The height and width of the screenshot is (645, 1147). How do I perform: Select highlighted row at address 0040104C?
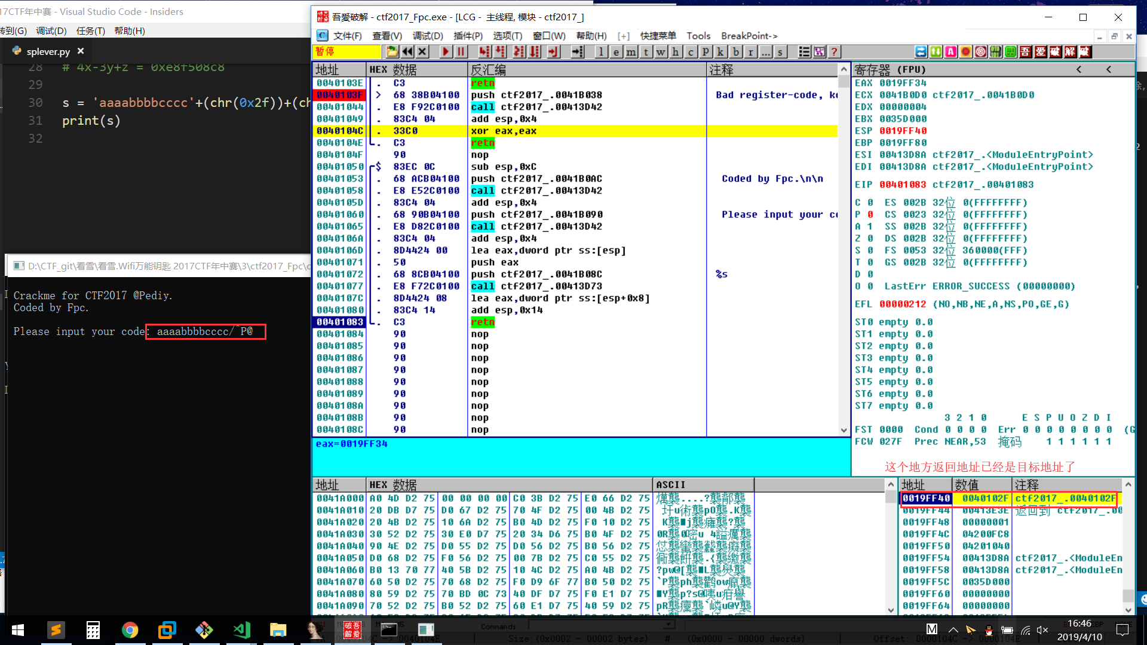tap(575, 131)
